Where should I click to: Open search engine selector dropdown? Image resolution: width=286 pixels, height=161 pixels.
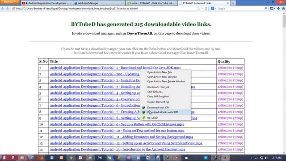point(213,8)
